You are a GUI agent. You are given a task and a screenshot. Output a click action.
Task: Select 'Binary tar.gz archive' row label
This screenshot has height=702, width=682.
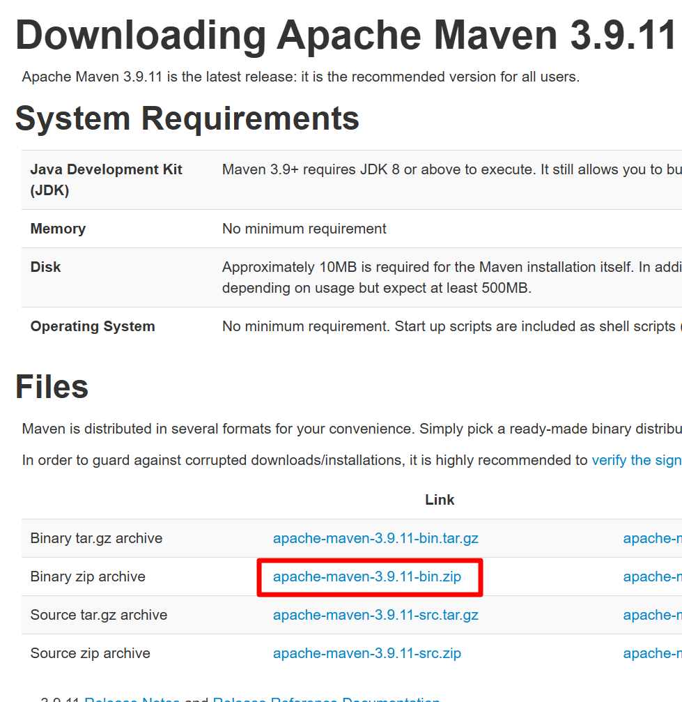[x=96, y=538]
